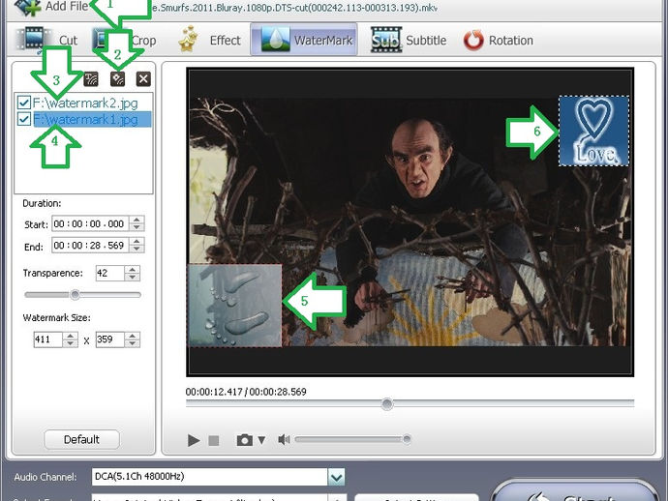Increase the Start time with up arrow
This screenshot has height=501, width=668.
tap(137, 220)
